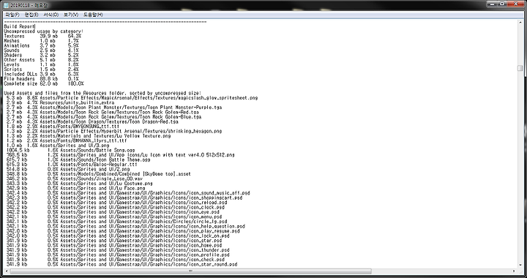Minimize the Notepad window

tap(493, 4)
